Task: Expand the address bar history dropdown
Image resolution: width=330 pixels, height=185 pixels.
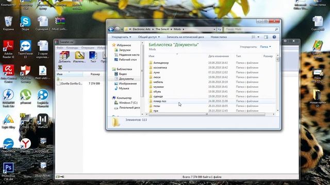Action: (x=214, y=29)
